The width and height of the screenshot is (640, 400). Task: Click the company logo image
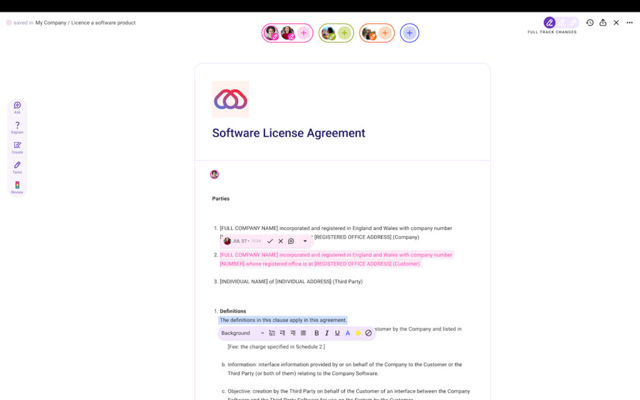point(231,99)
